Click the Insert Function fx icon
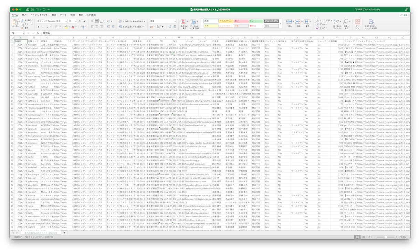The height and width of the screenshot is (252, 420). tap(38, 33)
